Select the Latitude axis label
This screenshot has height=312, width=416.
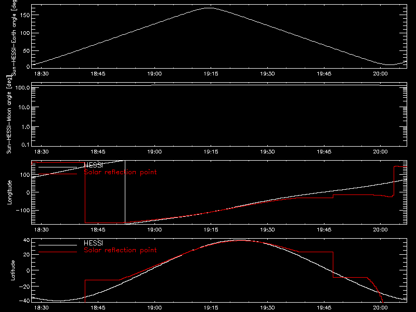tap(12, 270)
